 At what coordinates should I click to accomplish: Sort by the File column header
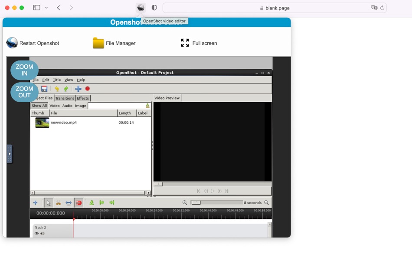click(83, 113)
